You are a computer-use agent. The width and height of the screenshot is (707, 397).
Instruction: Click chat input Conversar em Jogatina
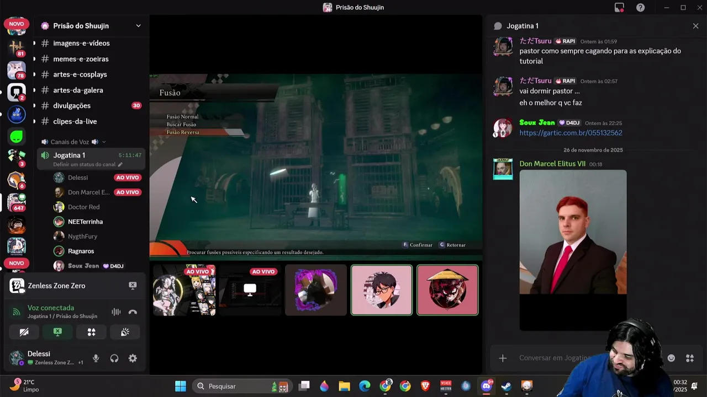coord(555,358)
